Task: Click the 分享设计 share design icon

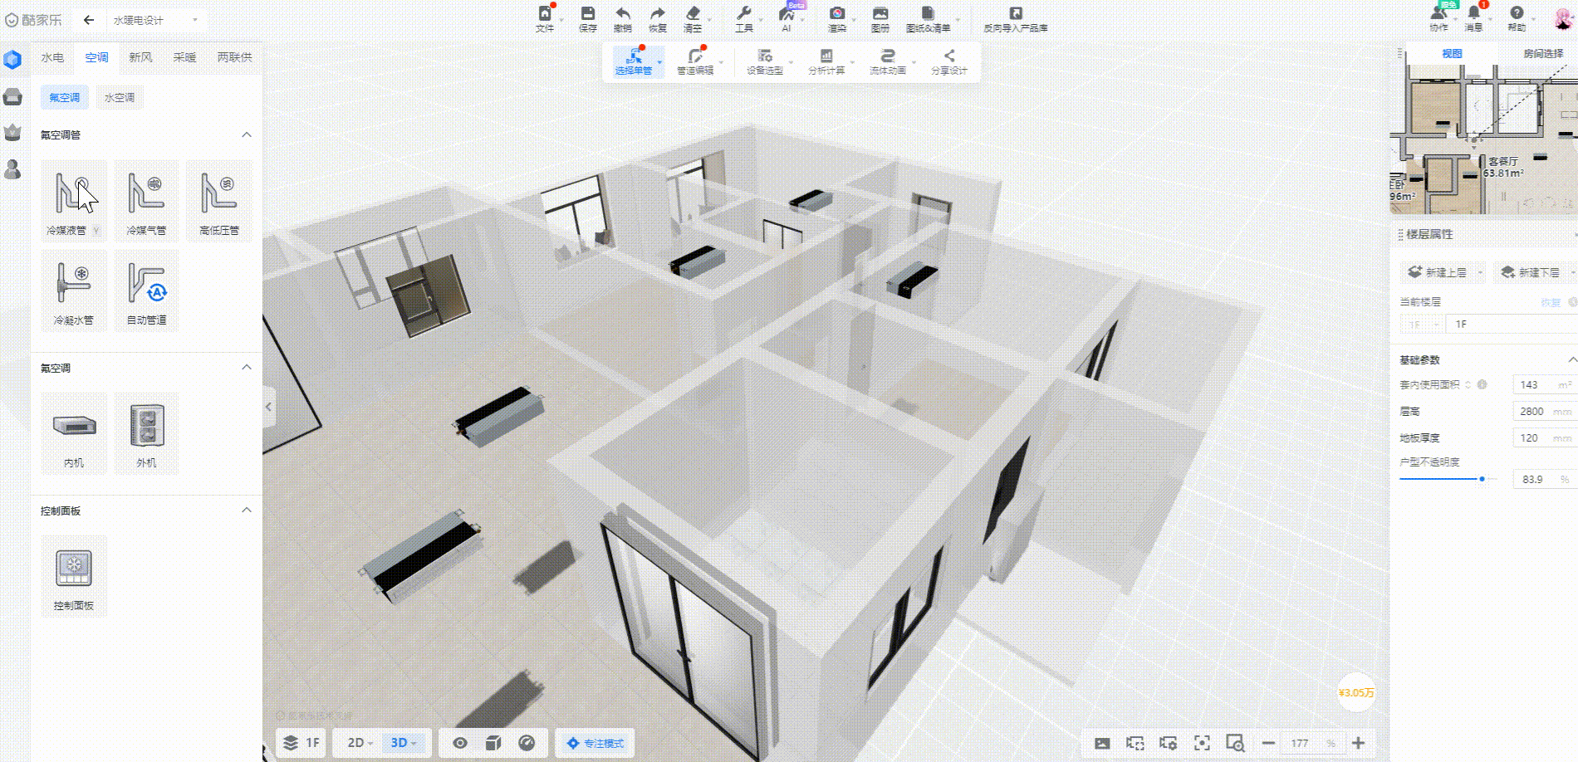Action: click(948, 61)
